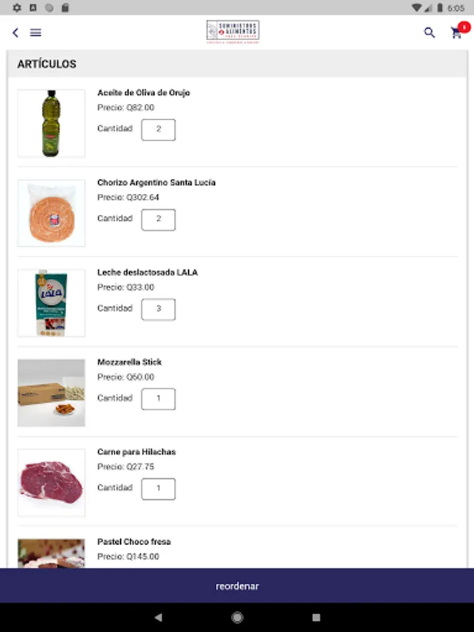Tap the back arrow icon
474x632 pixels.
15,32
